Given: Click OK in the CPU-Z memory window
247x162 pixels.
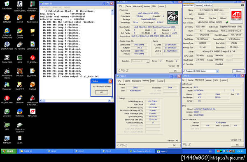Looking at the screenshot, I should pyautogui.click(x=174, y=145).
